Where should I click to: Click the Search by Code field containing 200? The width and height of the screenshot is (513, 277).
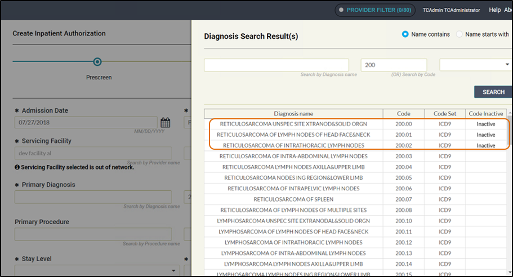393,65
